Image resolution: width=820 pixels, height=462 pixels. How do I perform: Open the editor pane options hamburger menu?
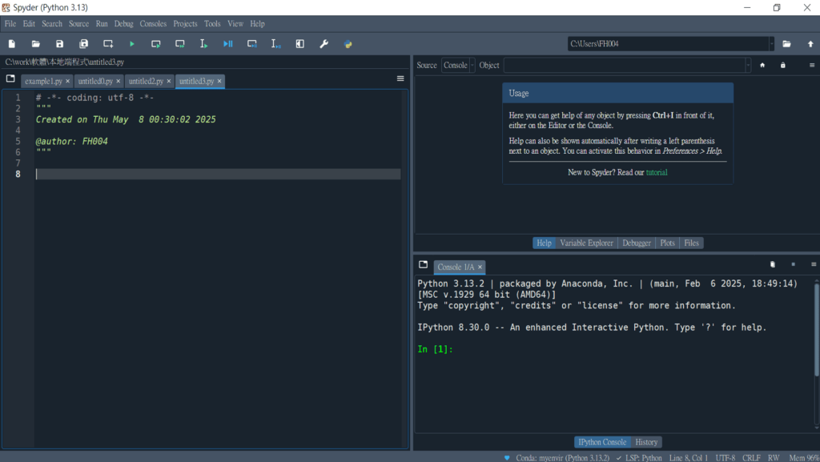(400, 78)
